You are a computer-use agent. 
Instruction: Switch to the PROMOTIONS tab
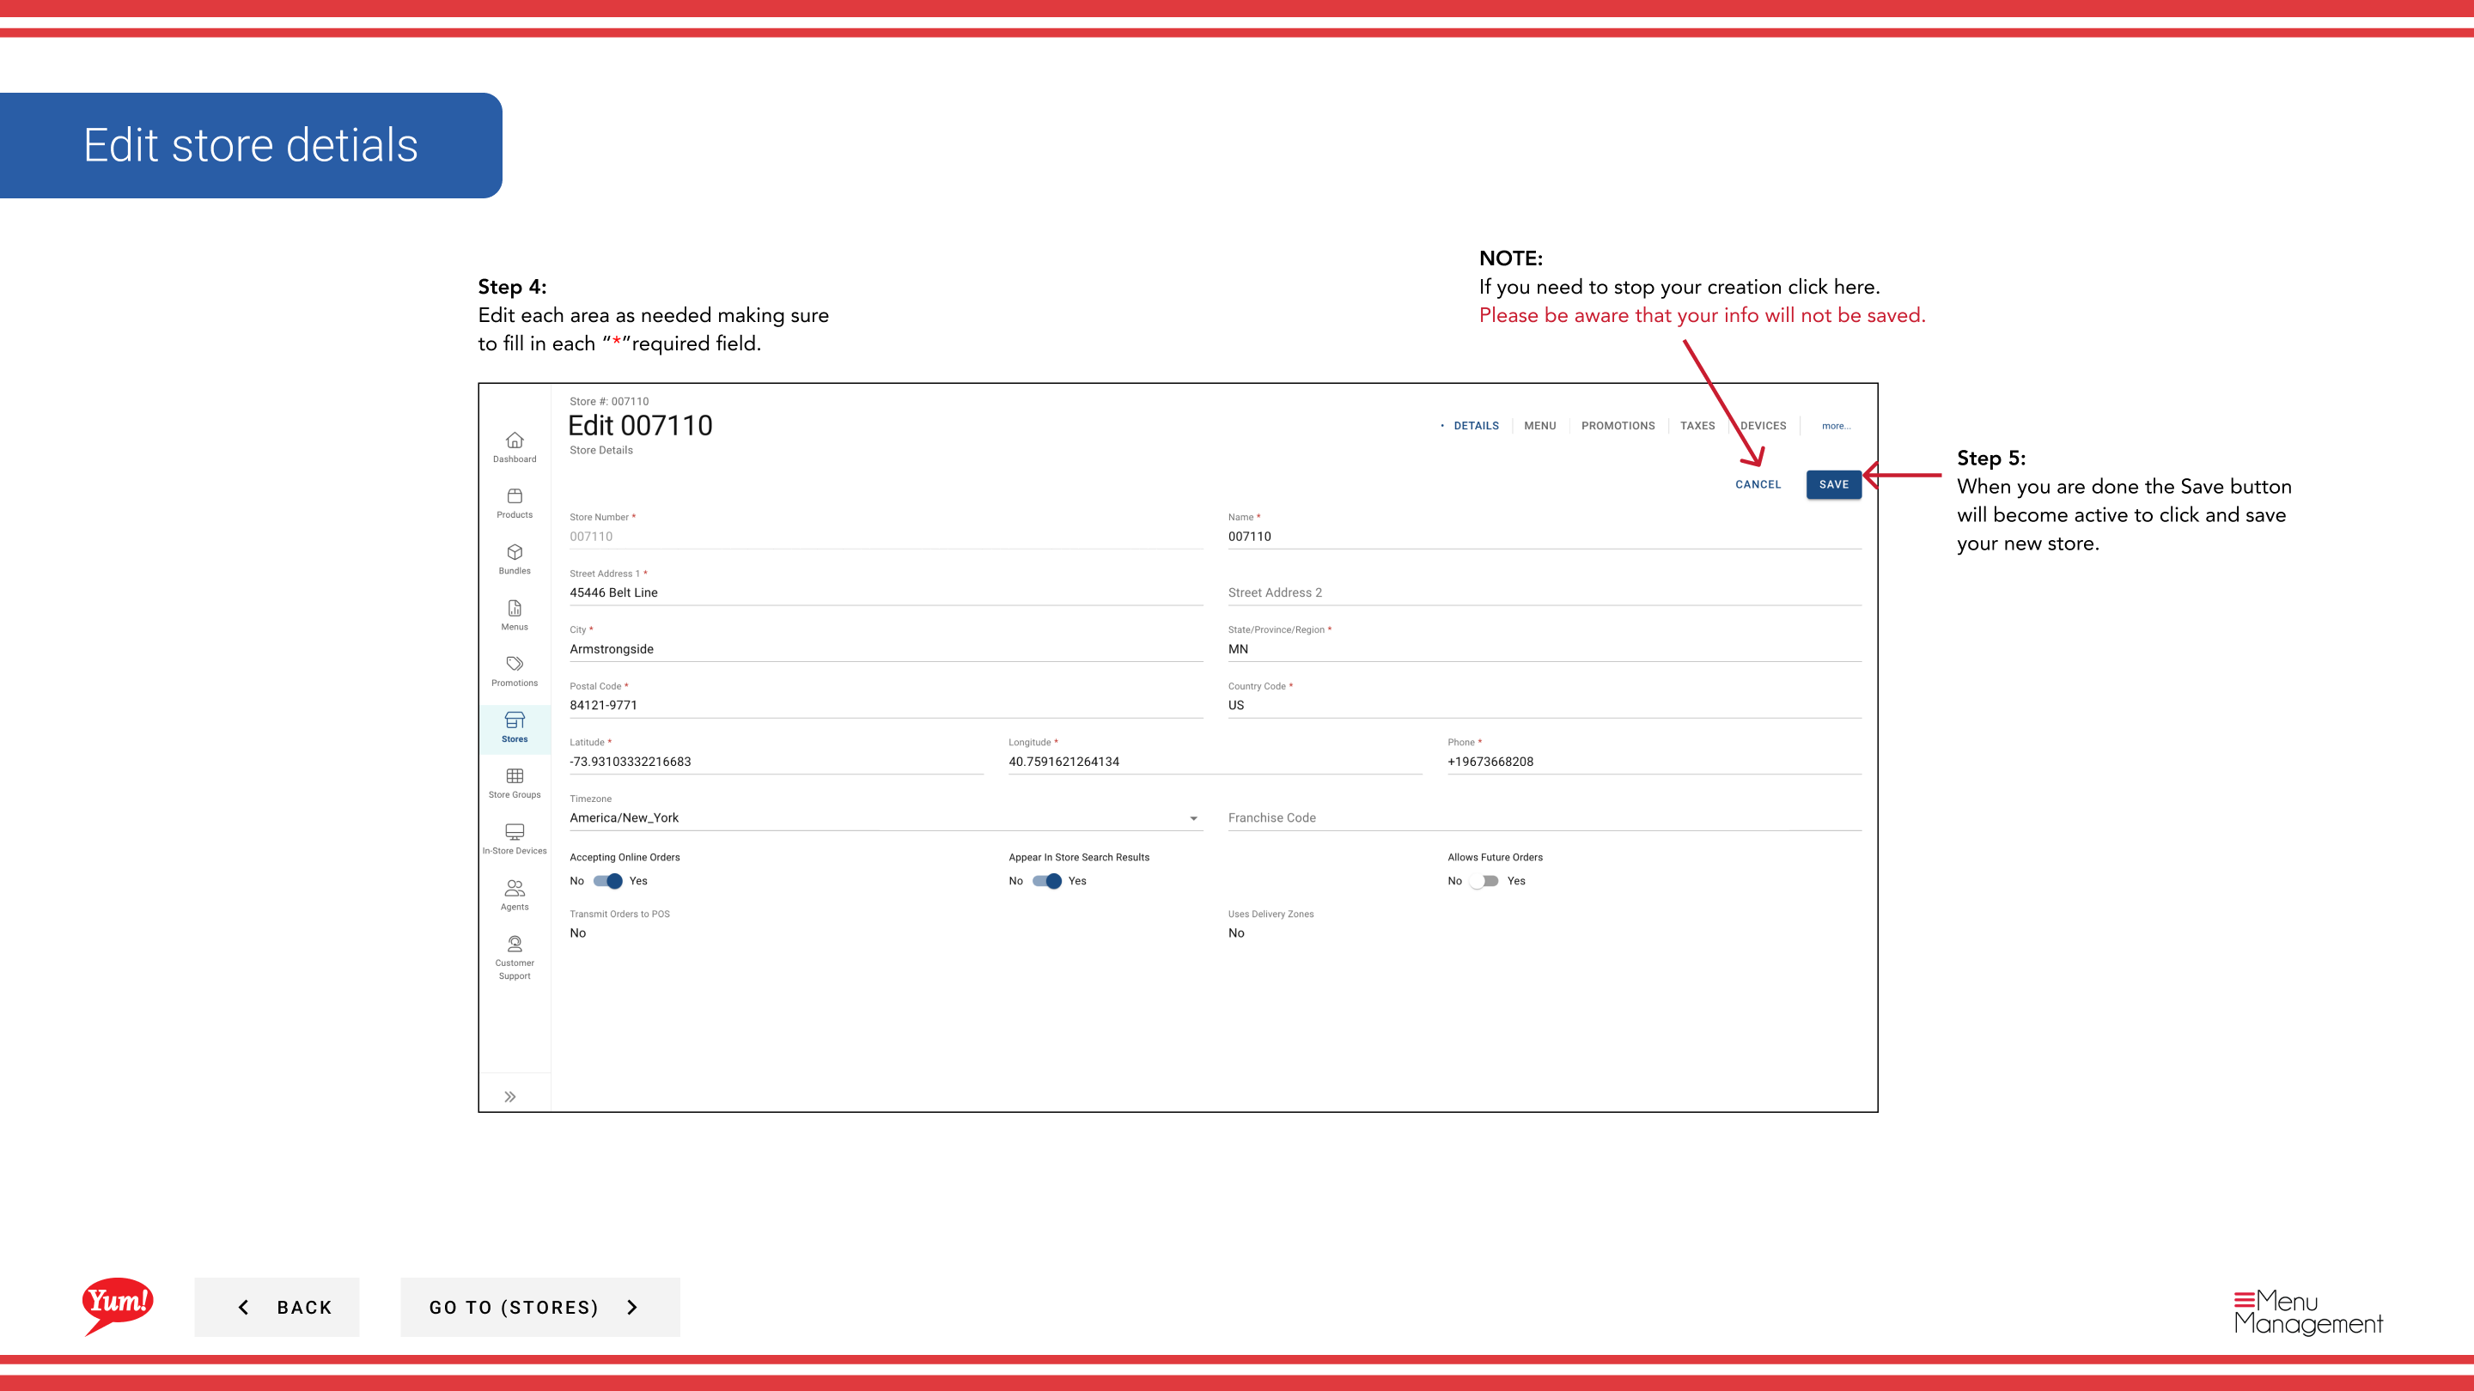(x=1618, y=426)
